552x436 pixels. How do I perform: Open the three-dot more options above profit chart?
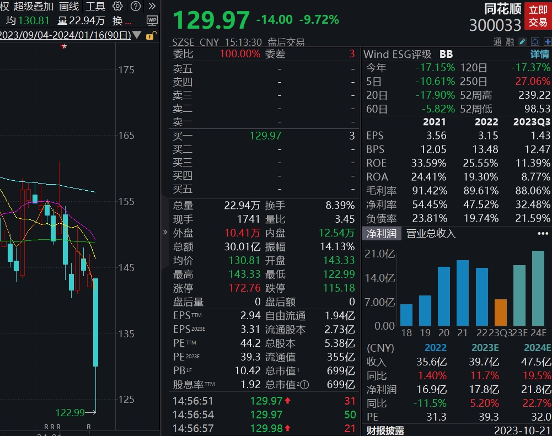click(543, 233)
